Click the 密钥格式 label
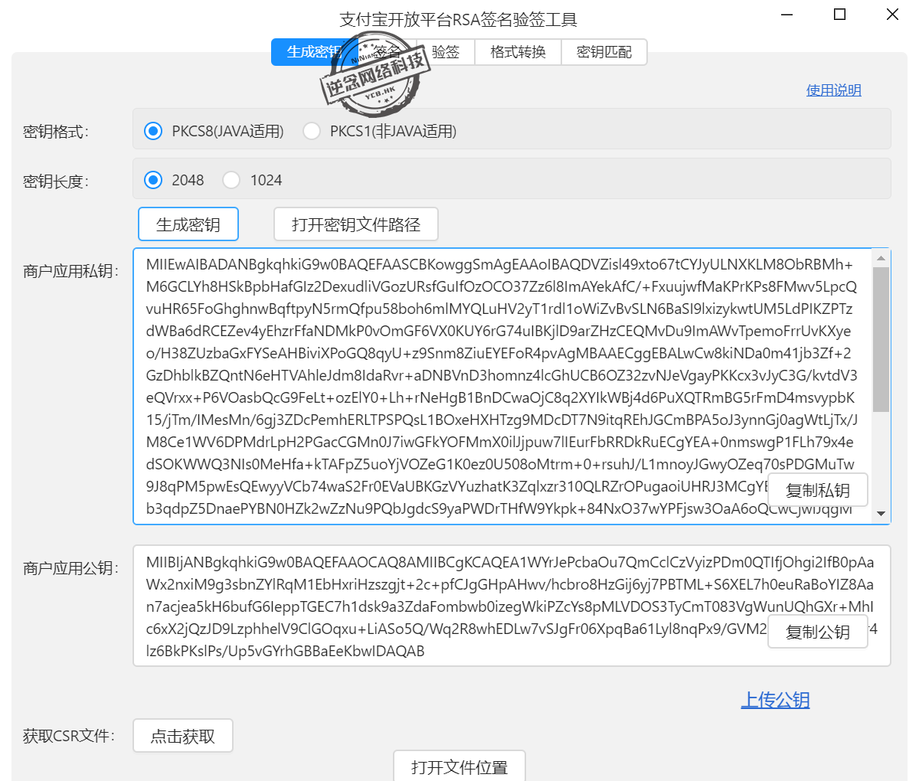919x781 pixels. click(x=56, y=132)
